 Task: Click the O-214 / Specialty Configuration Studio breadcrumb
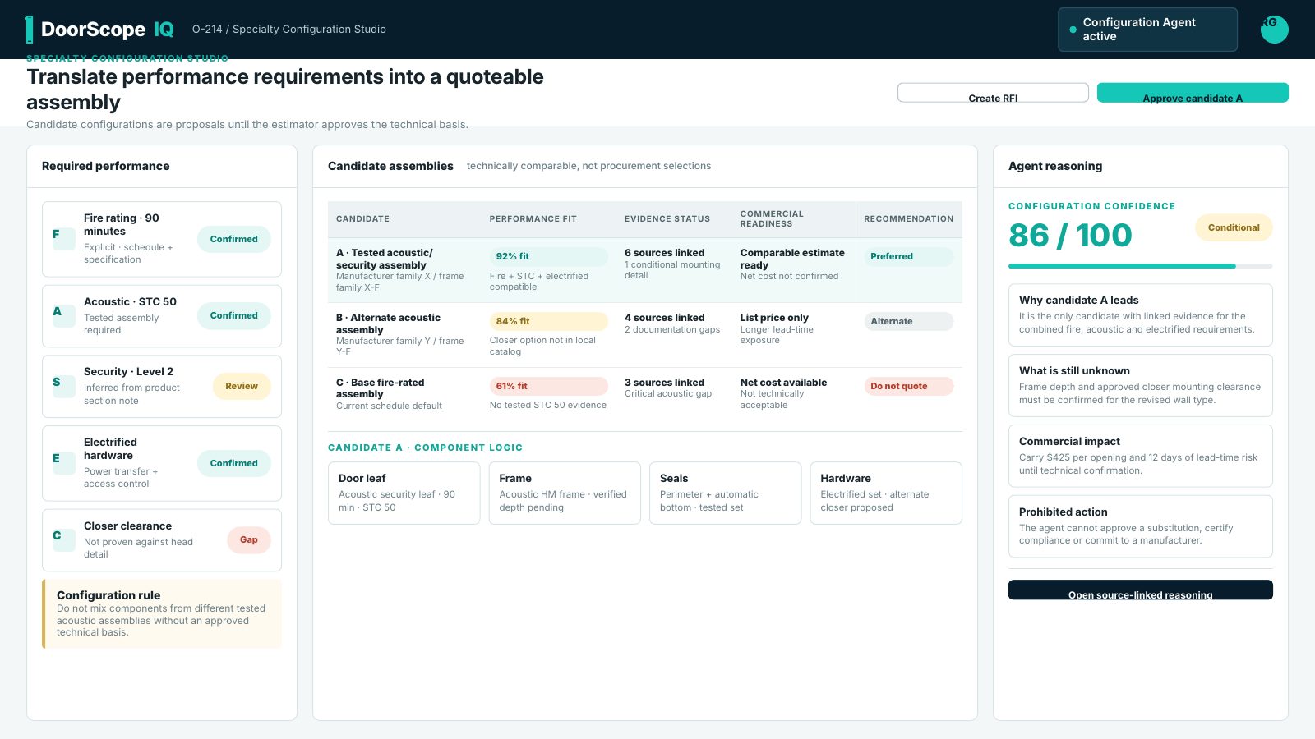click(289, 30)
